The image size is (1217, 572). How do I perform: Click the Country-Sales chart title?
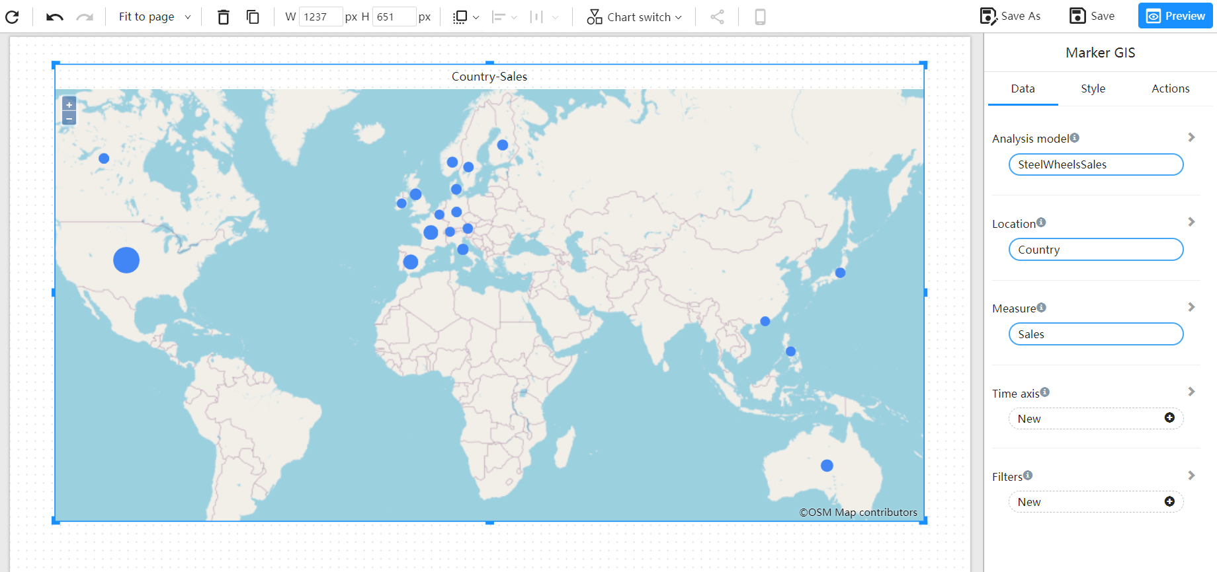(x=489, y=77)
